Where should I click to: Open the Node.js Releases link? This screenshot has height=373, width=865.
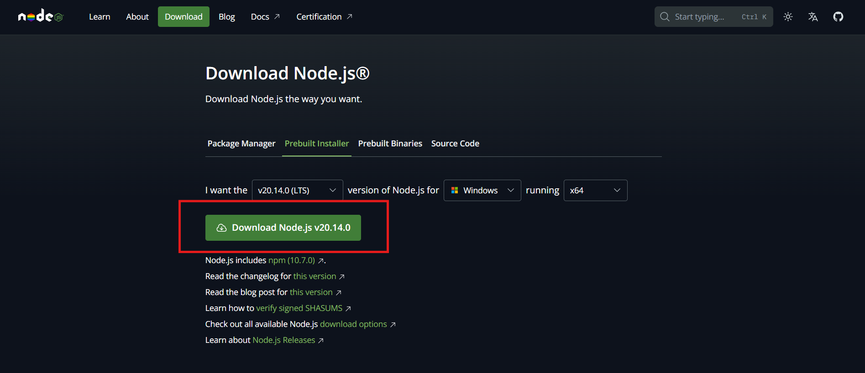pos(288,340)
